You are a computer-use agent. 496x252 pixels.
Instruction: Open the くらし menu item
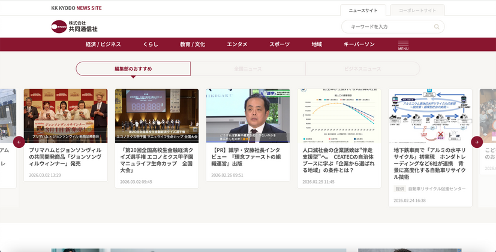151,44
